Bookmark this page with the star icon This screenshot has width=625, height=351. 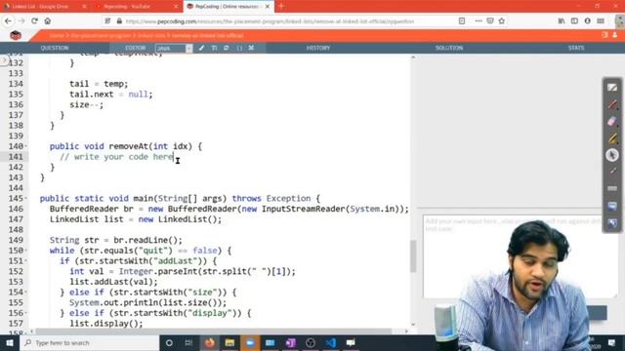502,21
